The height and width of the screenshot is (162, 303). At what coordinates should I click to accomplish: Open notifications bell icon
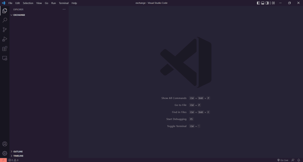(x=299, y=160)
